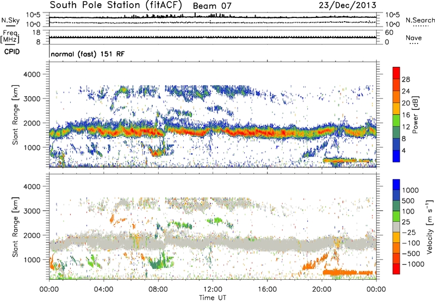Click the '-1000' value on Velocity colorbar
The image size is (435, 301).
point(413,264)
